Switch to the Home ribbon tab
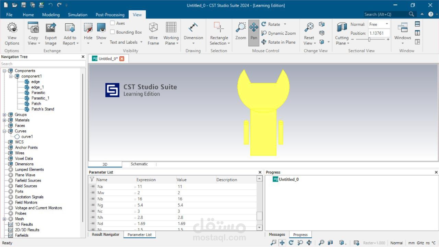 coord(28,15)
